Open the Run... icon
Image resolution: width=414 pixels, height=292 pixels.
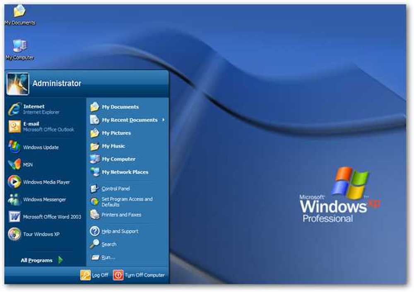pyautogui.click(x=95, y=257)
